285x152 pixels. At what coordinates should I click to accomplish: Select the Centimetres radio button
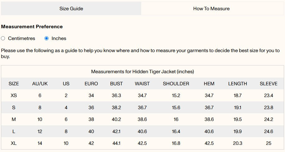[x=3, y=38]
